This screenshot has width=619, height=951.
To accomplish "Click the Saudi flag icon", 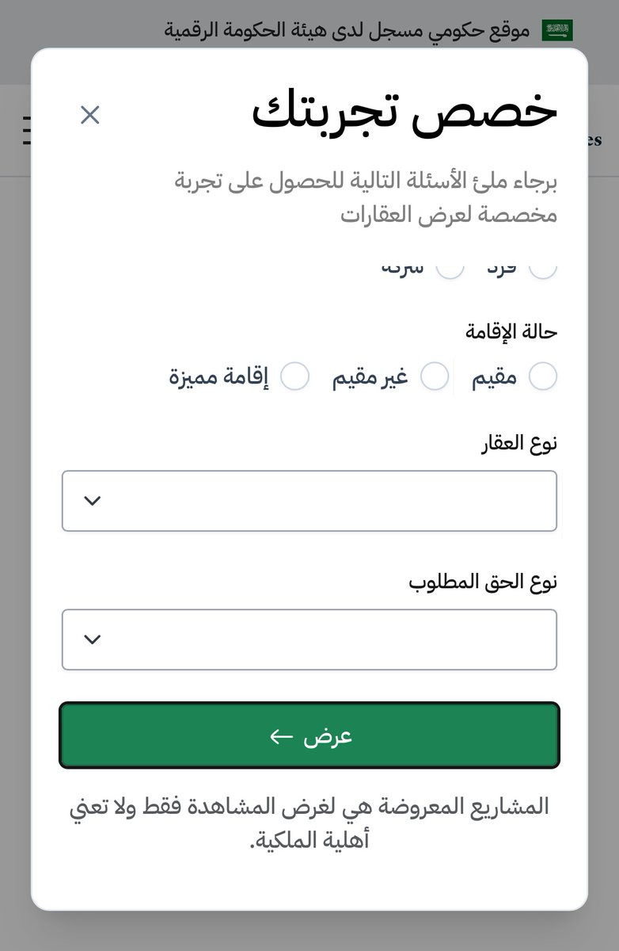I will (557, 31).
